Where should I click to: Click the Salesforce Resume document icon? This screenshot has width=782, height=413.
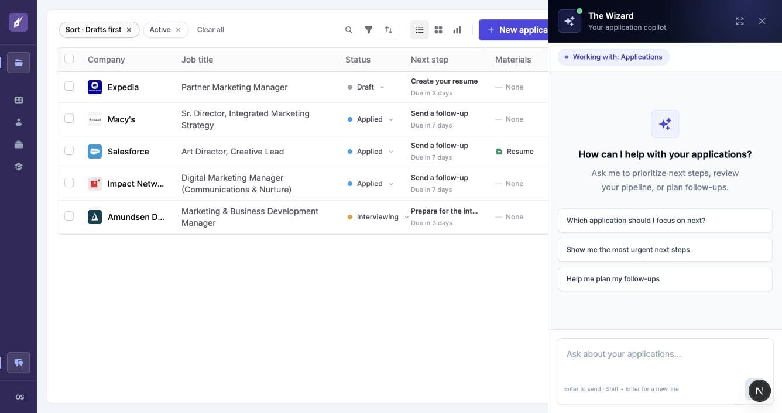click(x=499, y=152)
